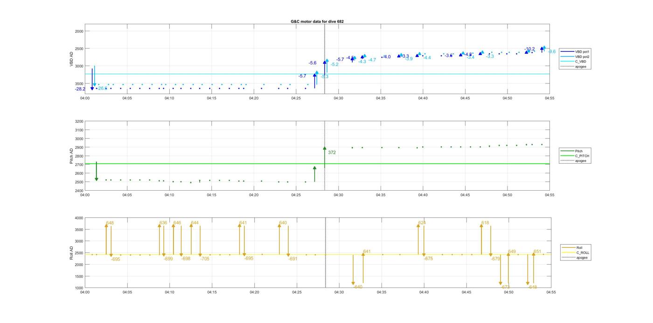Click the '-5.6' VBD data label

(313, 63)
